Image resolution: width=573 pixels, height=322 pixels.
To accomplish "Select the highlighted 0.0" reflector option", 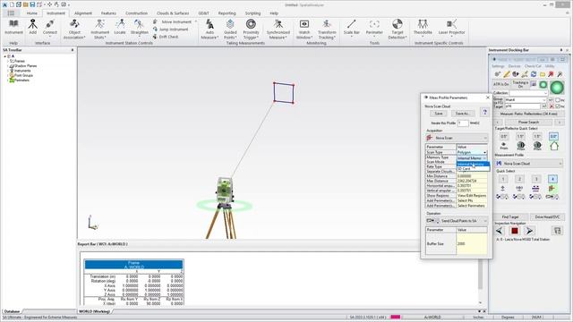I will pyautogui.click(x=553, y=136).
